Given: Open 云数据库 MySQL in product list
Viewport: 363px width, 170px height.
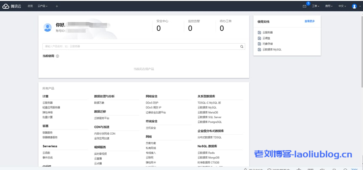Looking at the screenshot, I should [207, 107].
